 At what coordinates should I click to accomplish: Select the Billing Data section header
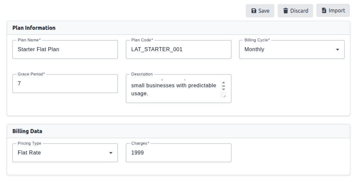click(x=27, y=131)
